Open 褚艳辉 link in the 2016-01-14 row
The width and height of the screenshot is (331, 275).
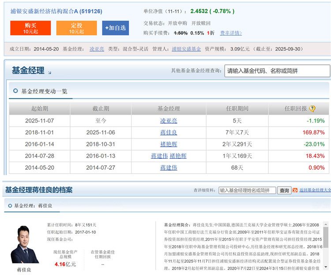coord(169,144)
